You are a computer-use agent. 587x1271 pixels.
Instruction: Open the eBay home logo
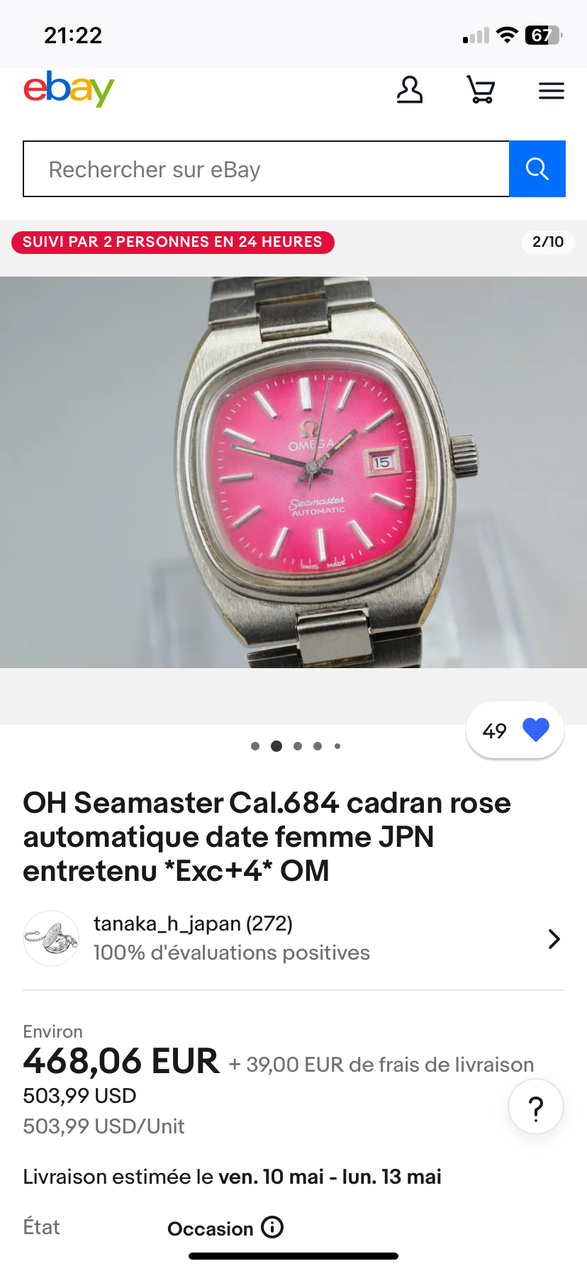click(x=69, y=89)
